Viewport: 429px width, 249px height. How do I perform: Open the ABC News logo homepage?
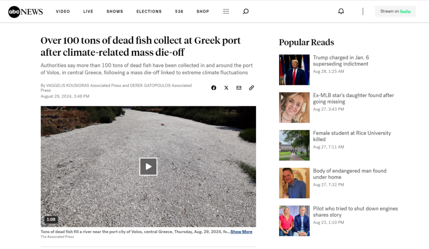[x=26, y=11]
